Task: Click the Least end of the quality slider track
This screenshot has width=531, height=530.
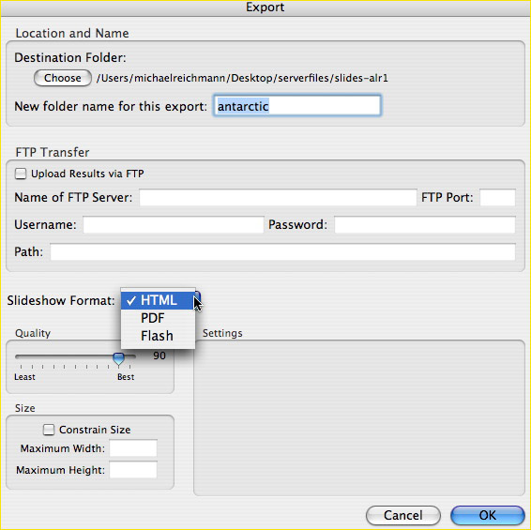Action: 18,356
